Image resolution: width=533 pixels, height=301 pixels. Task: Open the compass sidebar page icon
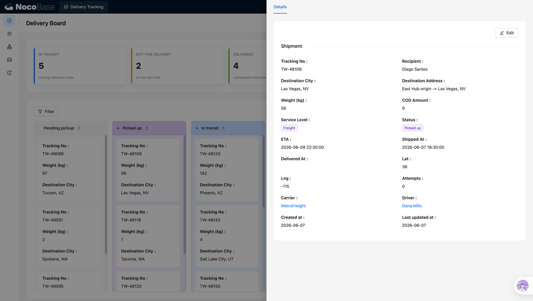(x=9, y=21)
